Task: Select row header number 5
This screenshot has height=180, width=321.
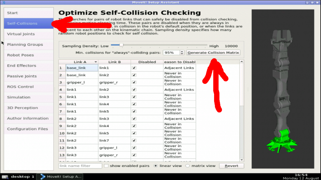Action: pos(62,97)
